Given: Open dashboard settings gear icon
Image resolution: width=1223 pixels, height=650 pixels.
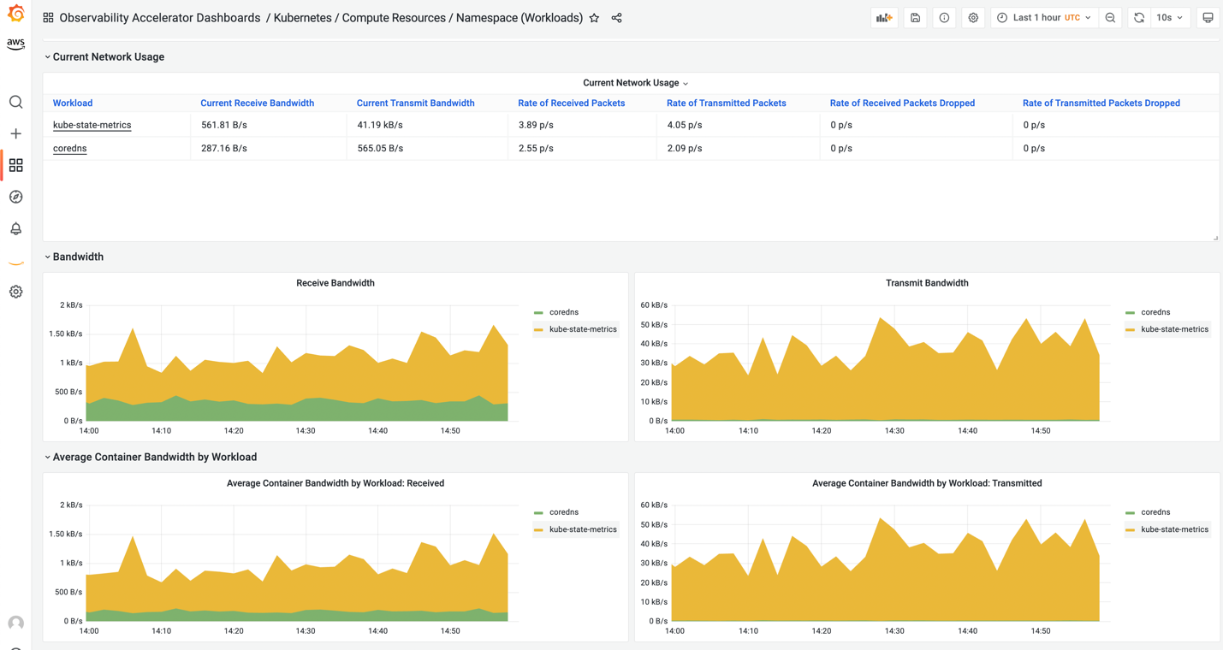Looking at the screenshot, I should click(x=973, y=17).
